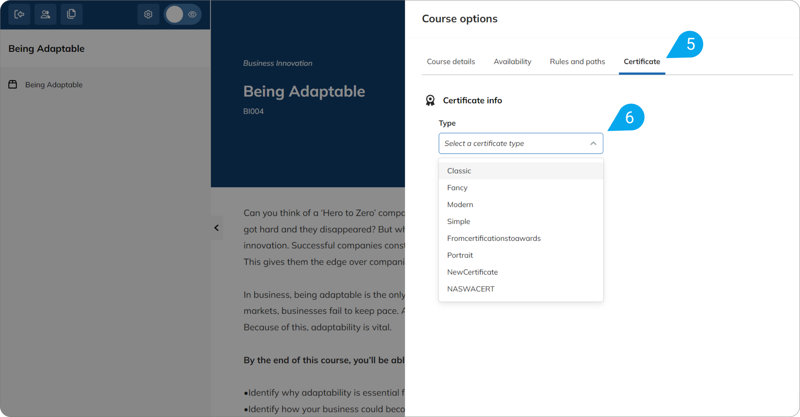The image size is (800, 417).
Task: Open the users icon in top toolbar
Action: click(x=45, y=14)
